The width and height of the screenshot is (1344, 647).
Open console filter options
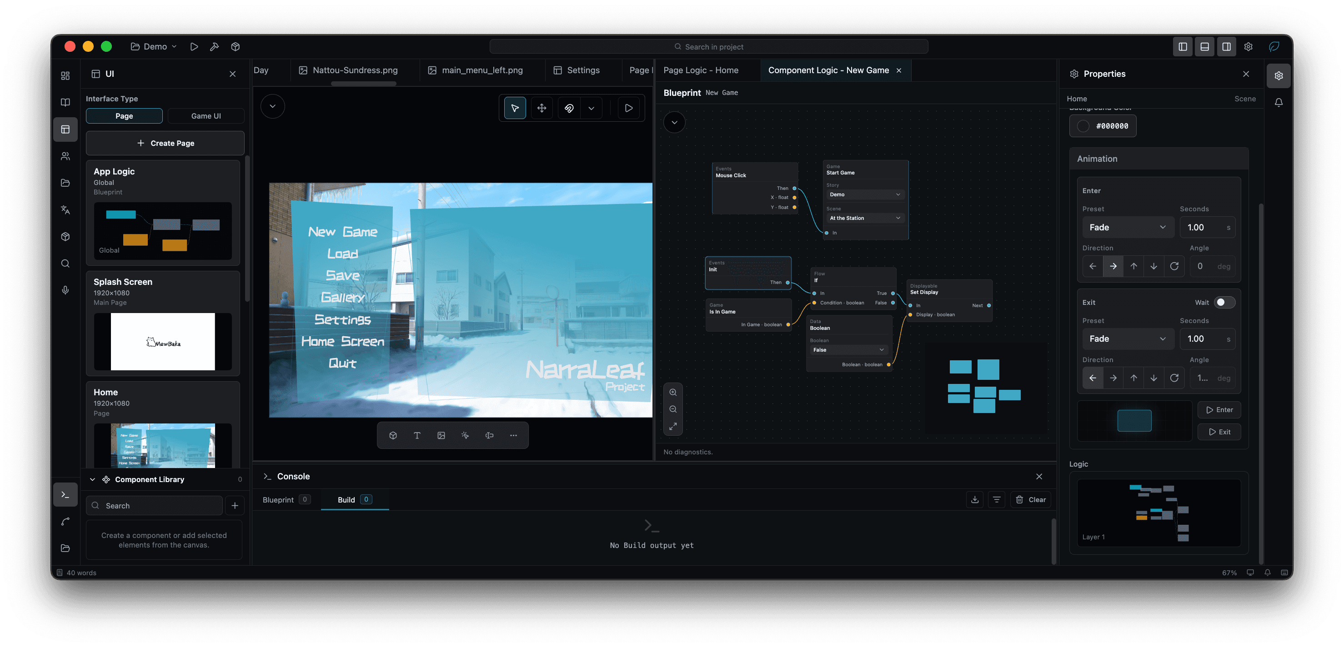(x=997, y=499)
